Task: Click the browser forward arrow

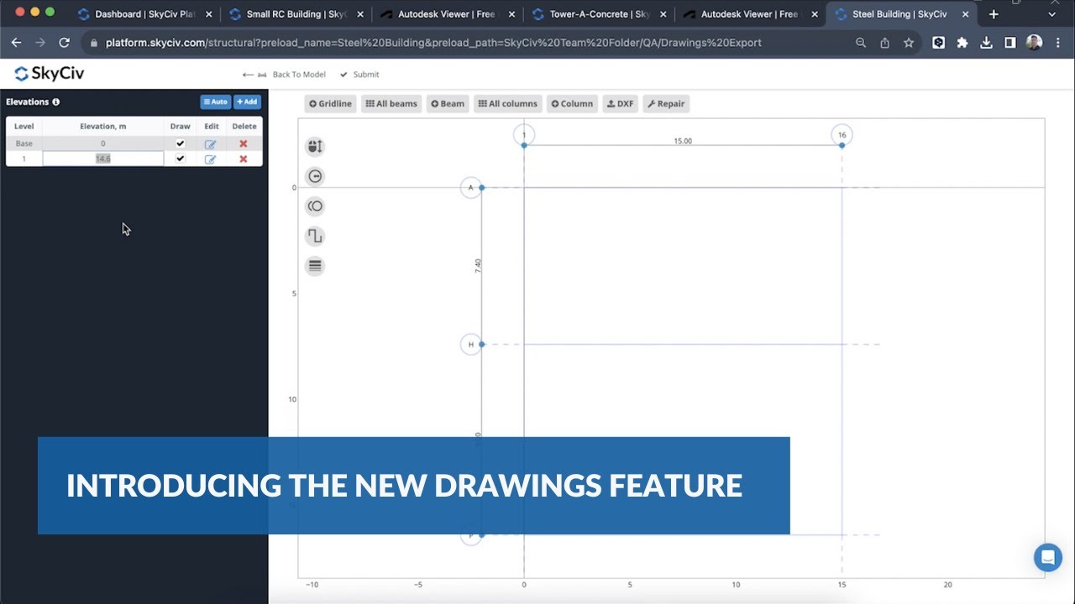Action: 40,43
